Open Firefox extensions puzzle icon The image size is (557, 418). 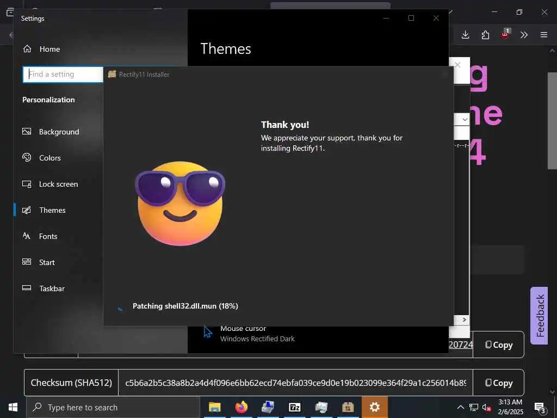coord(485,35)
